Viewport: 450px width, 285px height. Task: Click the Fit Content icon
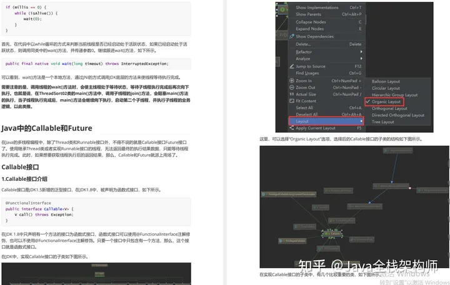pyautogui.click(x=292, y=101)
